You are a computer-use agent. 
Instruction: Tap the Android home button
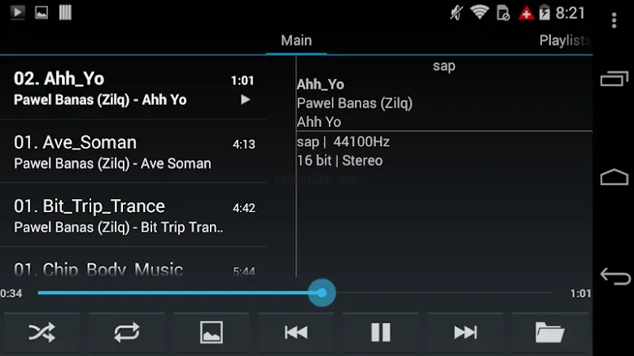coord(614,177)
